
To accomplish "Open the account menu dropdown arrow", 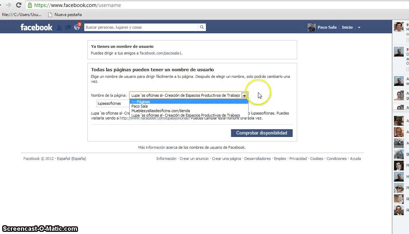I will pyautogui.click(x=359, y=27).
